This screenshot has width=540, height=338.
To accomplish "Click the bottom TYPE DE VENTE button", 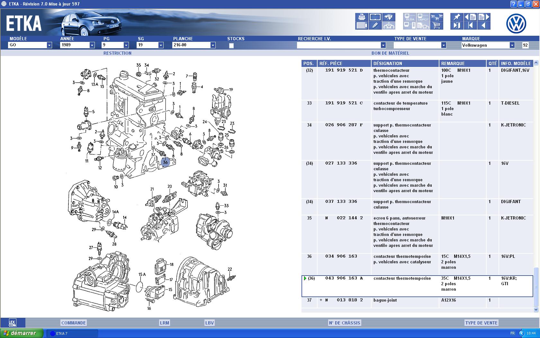I will pos(481,323).
